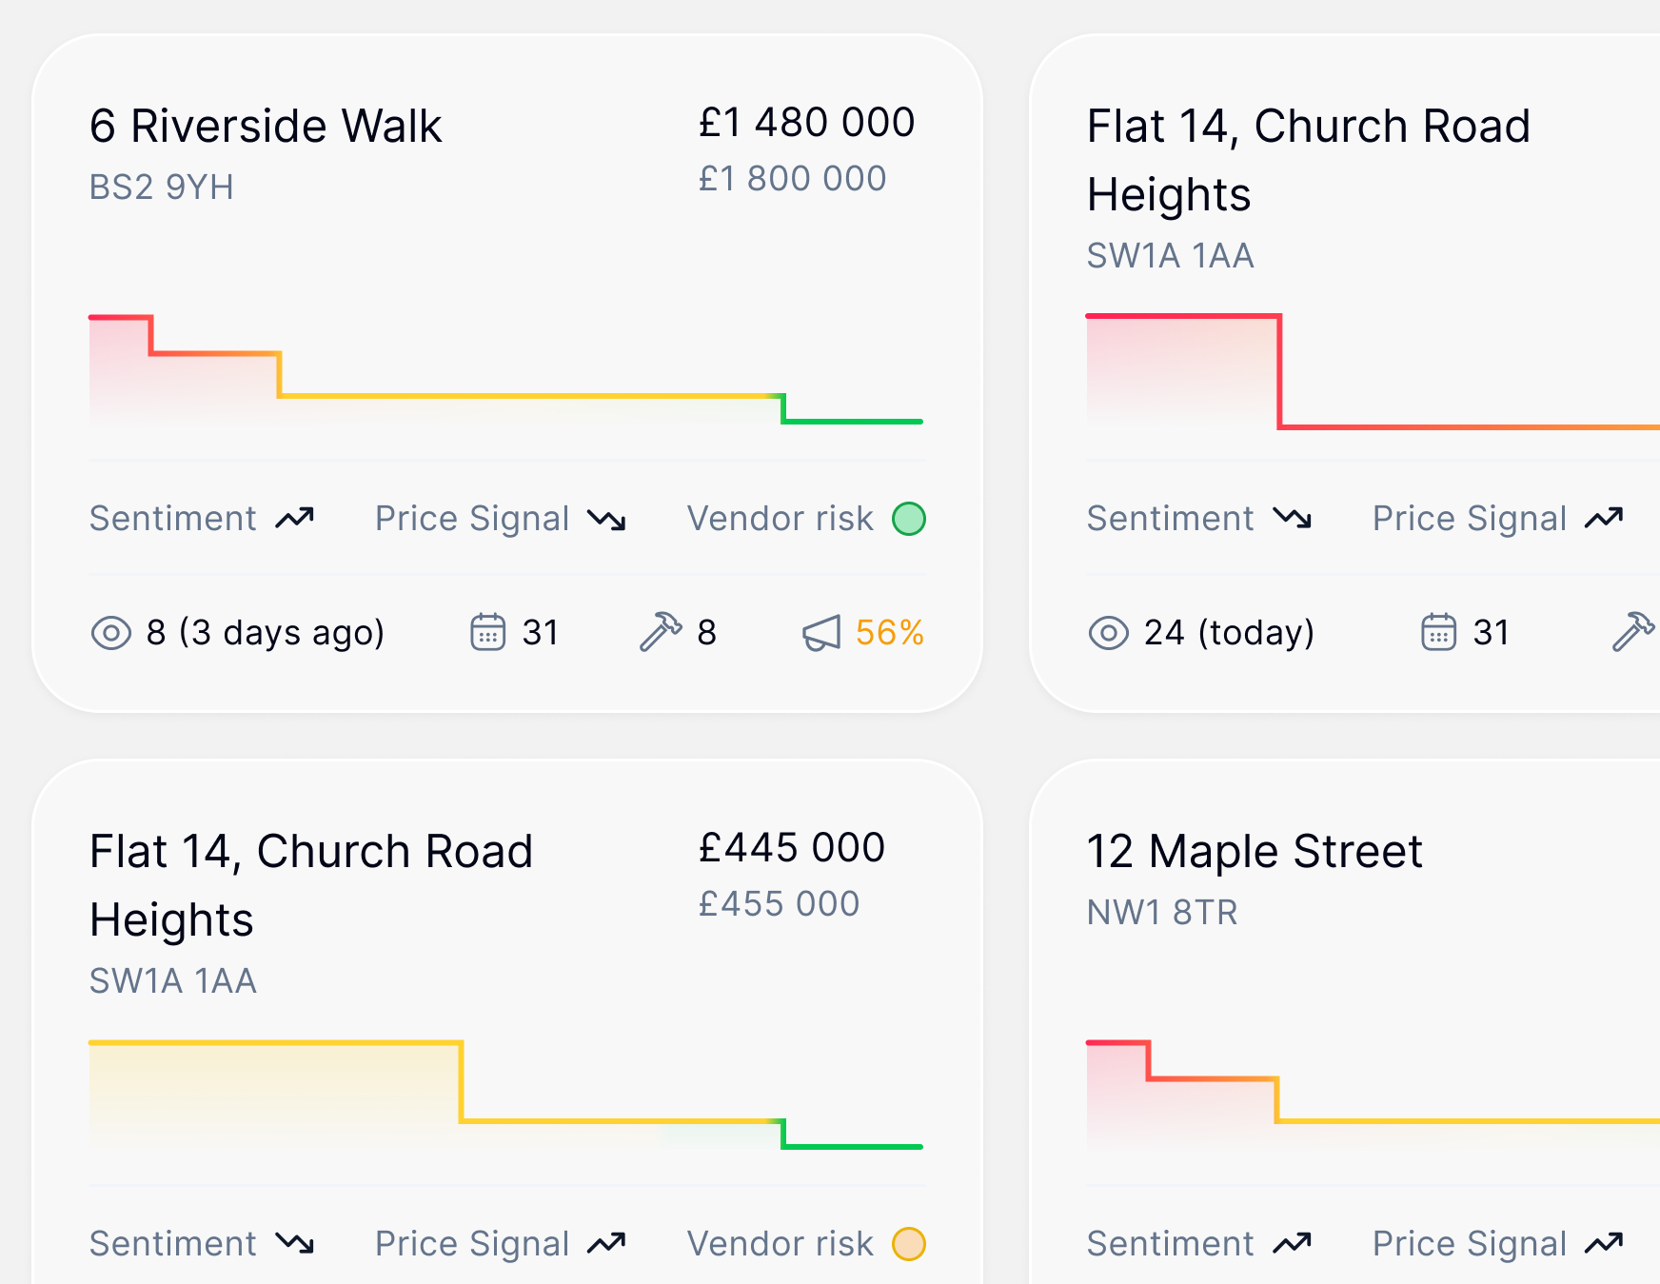Viewport: 1660px width, 1284px height.
Task: Click the Sentiment trending-up arrow on Riverside Walk card
Action: (x=295, y=519)
